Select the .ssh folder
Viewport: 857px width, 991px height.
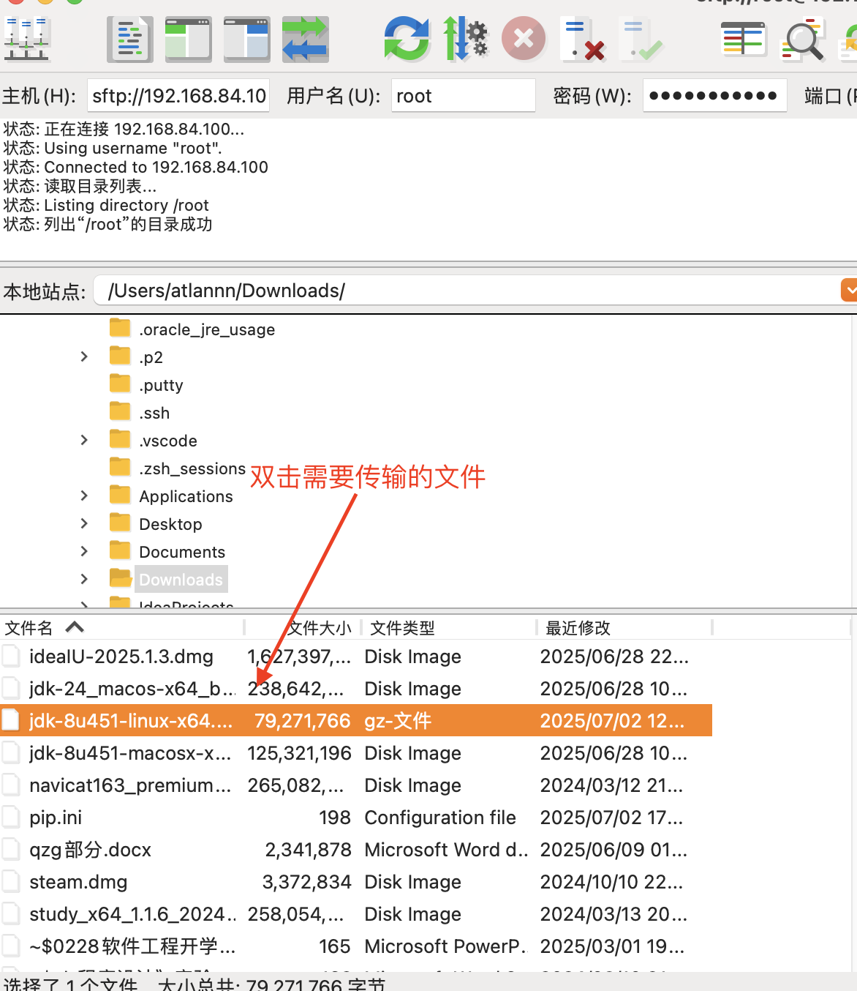click(154, 413)
